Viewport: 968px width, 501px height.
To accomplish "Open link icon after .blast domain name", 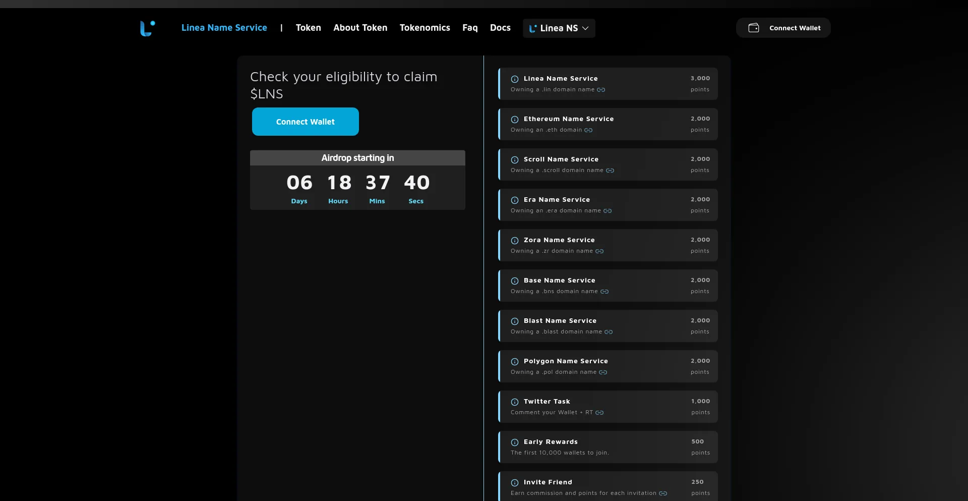I will coord(609,332).
